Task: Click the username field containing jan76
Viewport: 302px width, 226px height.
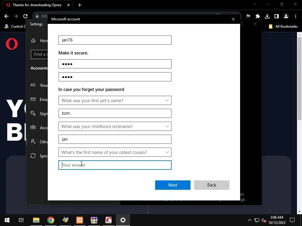Action: click(115, 40)
